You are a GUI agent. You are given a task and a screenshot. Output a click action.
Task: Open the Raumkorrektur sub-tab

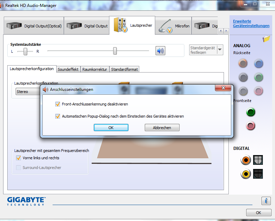point(95,69)
